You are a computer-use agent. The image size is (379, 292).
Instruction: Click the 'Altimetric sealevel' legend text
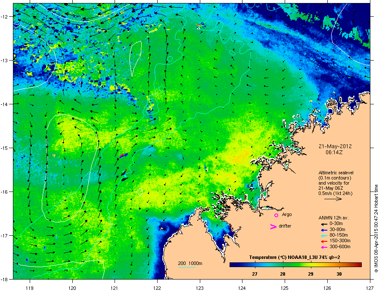pos(336,173)
